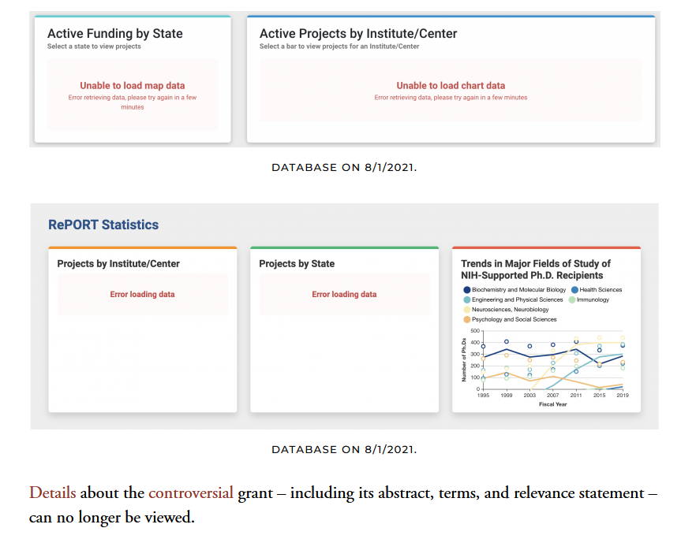Screen dimensions: 696x539
Task: Click "Error loading data" in Projects by State card
Action: pyautogui.click(x=344, y=295)
